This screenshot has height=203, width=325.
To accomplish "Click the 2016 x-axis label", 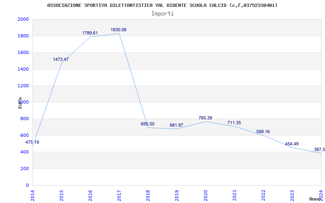I will pyautogui.click(x=90, y=195).
